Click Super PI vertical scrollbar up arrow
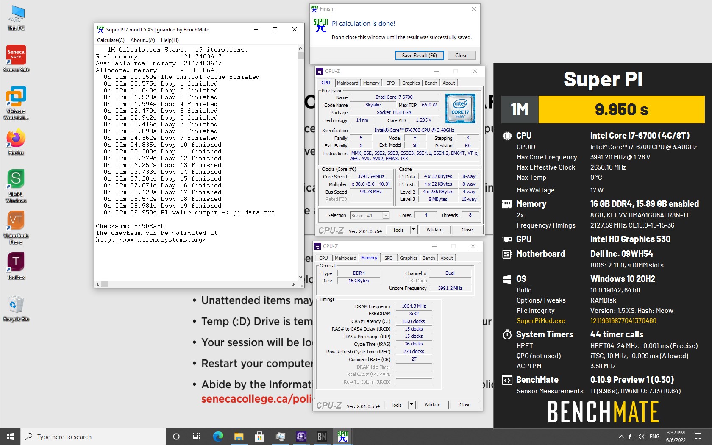 coord(300,49)
